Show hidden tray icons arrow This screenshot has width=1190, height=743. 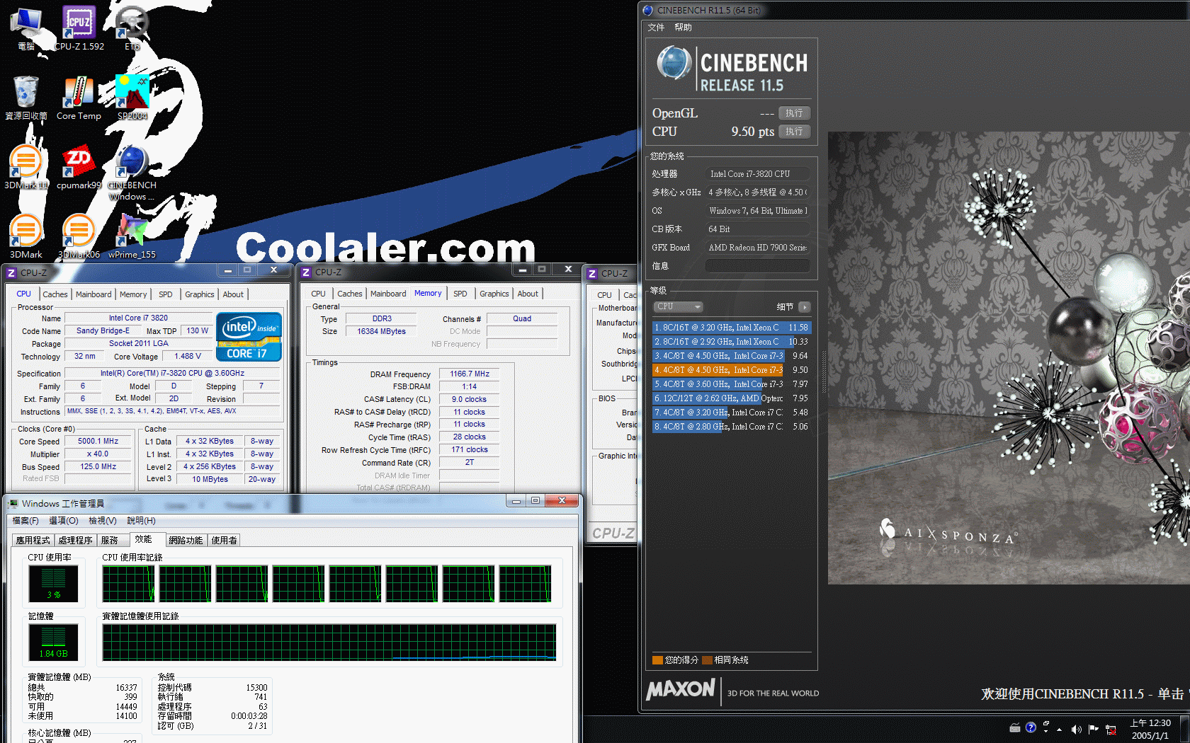coord(1060,729)
